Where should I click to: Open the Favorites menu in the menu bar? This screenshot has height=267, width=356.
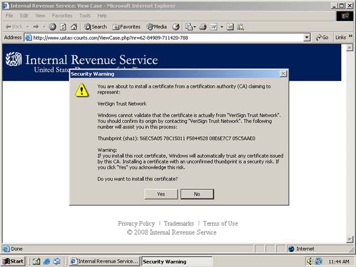pyautogui.click(x=62, y=16)
